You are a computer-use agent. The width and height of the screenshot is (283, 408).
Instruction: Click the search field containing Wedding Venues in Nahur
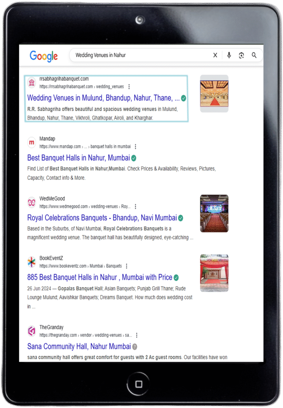(141, 55)
